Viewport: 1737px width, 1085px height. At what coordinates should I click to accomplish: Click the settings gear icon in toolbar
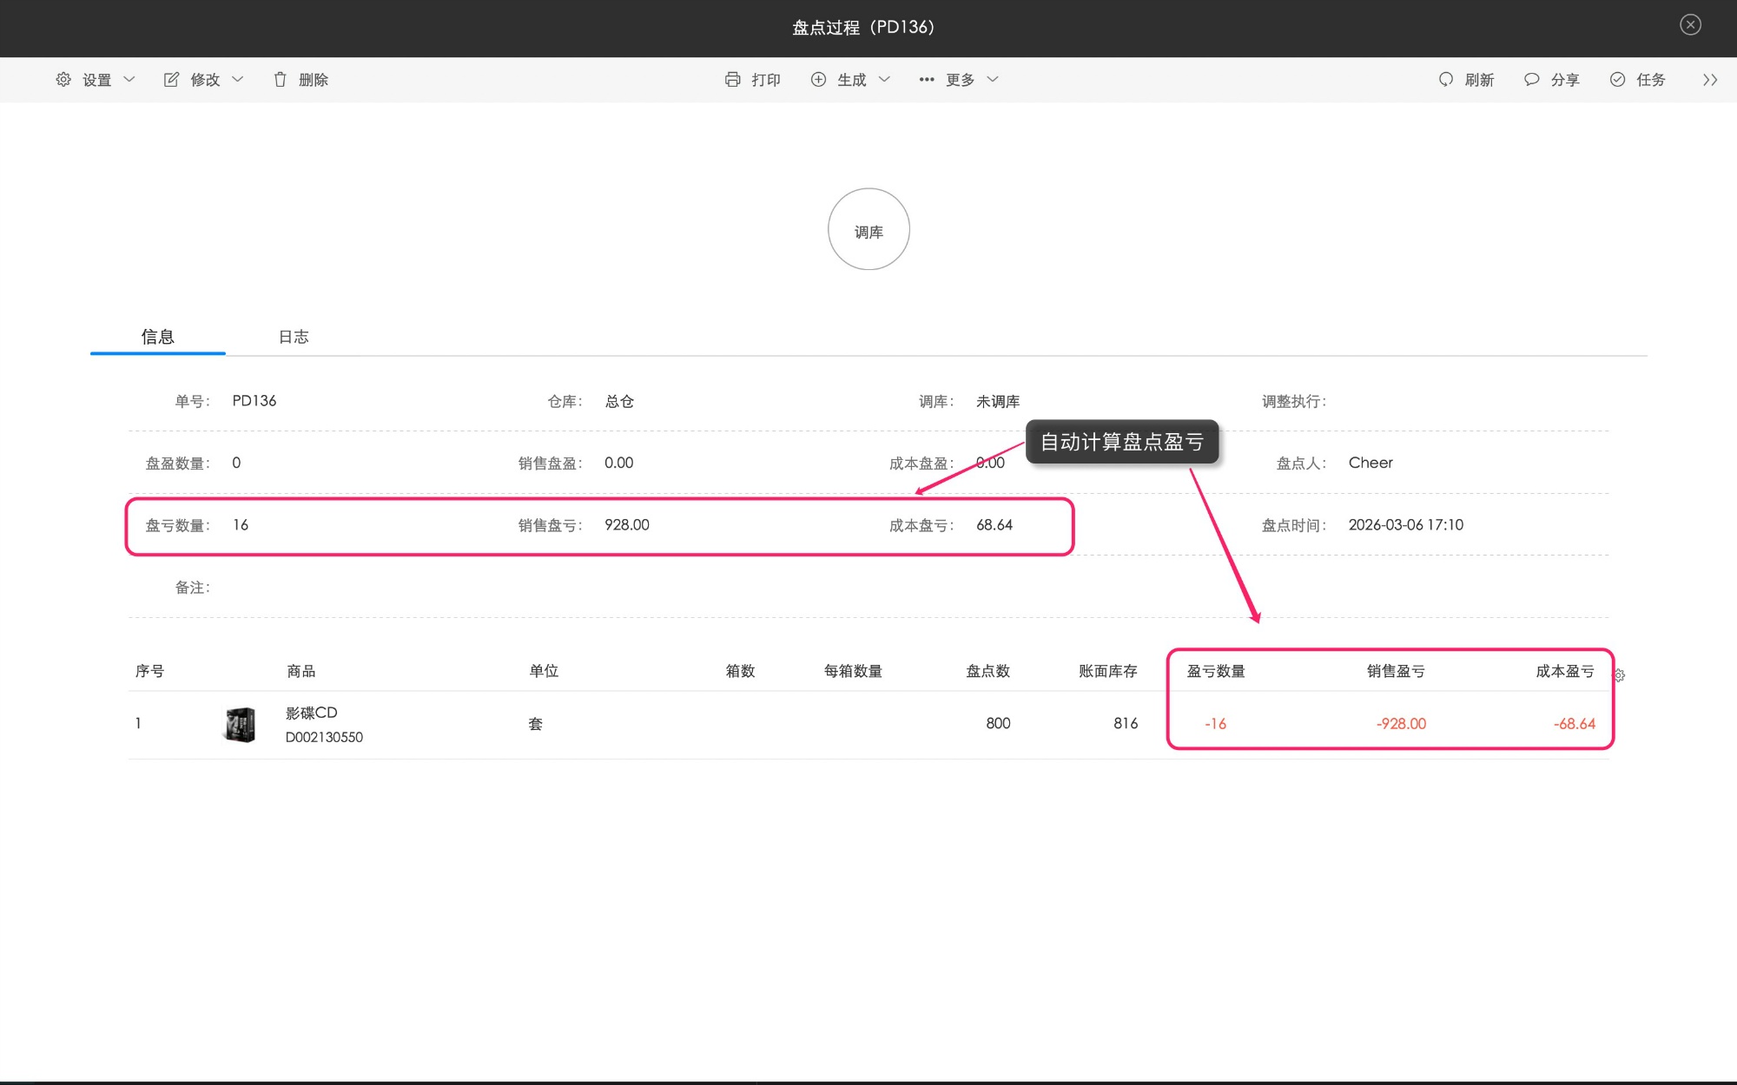pyautogui.click(x=63, y=79)
